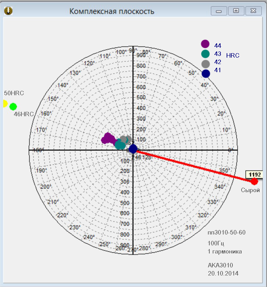Click the 1 гармоника text
267x287 pixels.
pos(225,251)
